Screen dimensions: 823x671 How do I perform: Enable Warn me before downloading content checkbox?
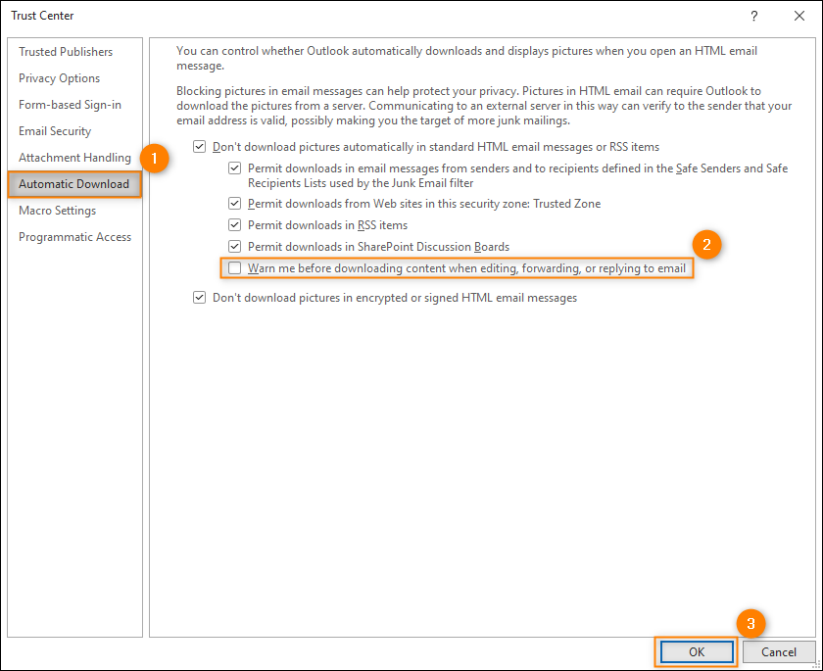[234, 268]
